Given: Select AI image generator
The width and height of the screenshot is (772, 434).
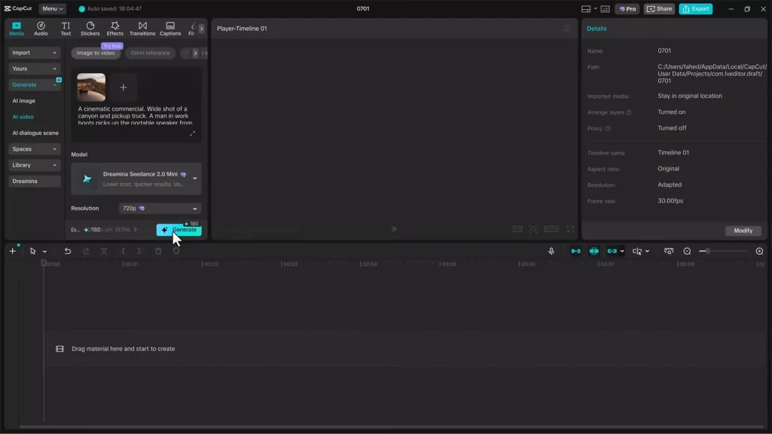Looking at the screenshot, I should (23, 101).
